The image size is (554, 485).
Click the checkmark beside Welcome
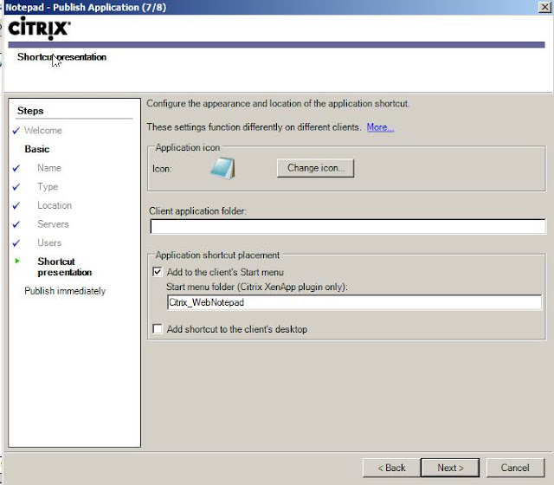click(x=16, y=131)
